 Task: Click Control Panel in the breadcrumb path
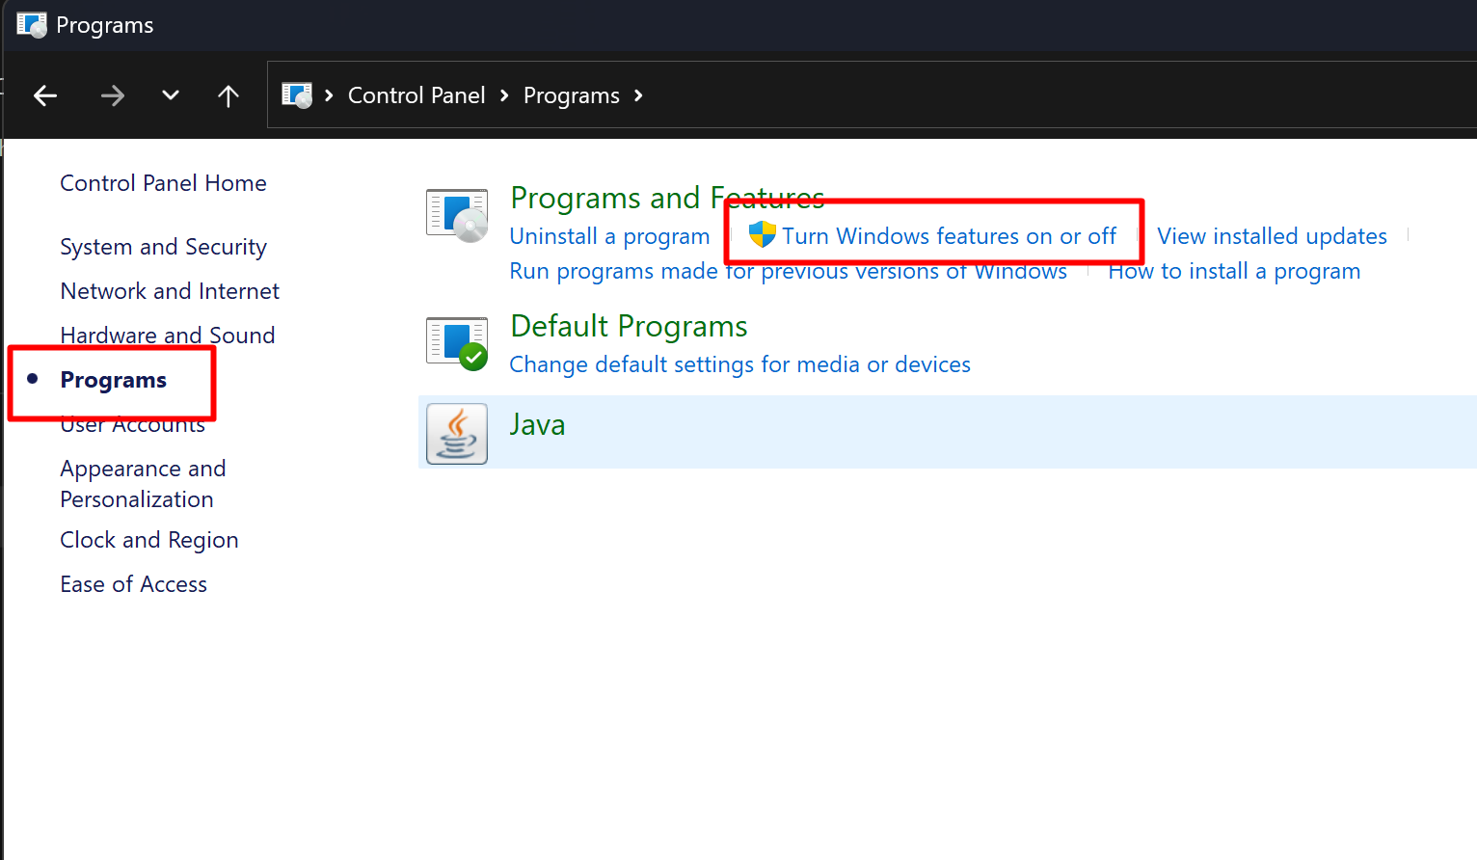(x=416, y=95)
